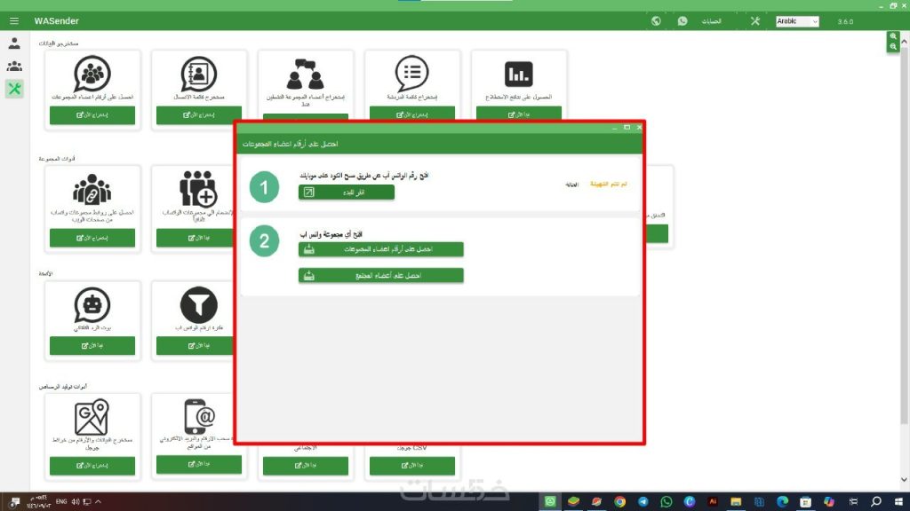Click the number filter funnel icon
The width and height of the screenshot is (910, 511).
point(198,304)
